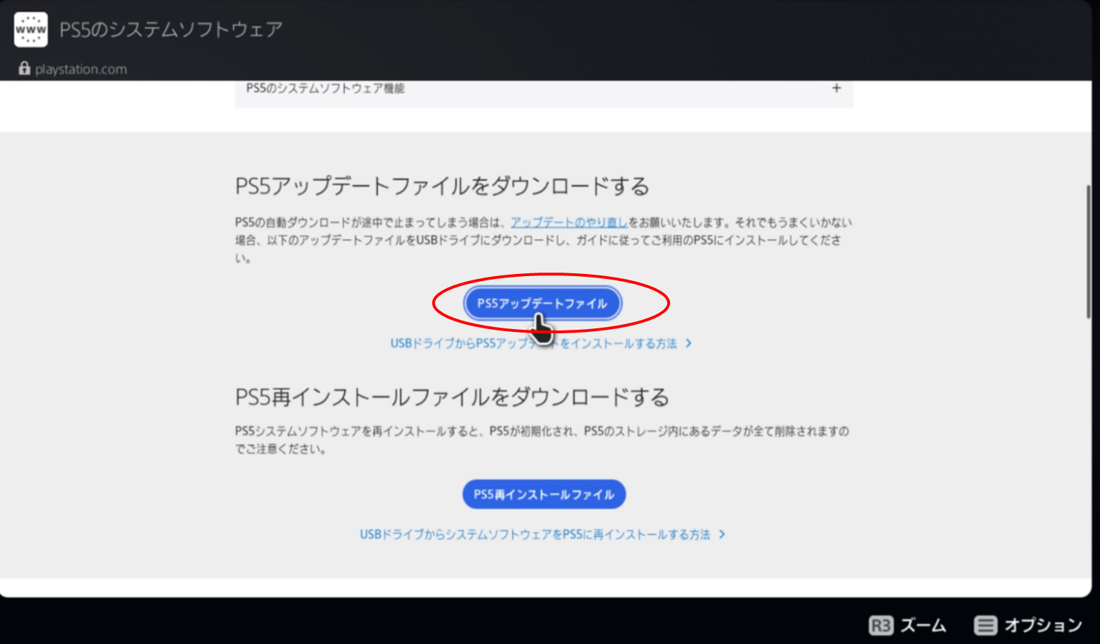Click the www browser icon
The width and height of the screenshot is (1100, 644).
(x=31, y=30)
